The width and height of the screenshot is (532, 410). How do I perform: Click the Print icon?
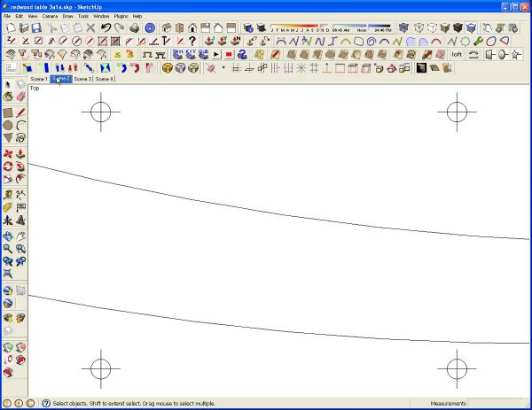click(x=135, y=27)
